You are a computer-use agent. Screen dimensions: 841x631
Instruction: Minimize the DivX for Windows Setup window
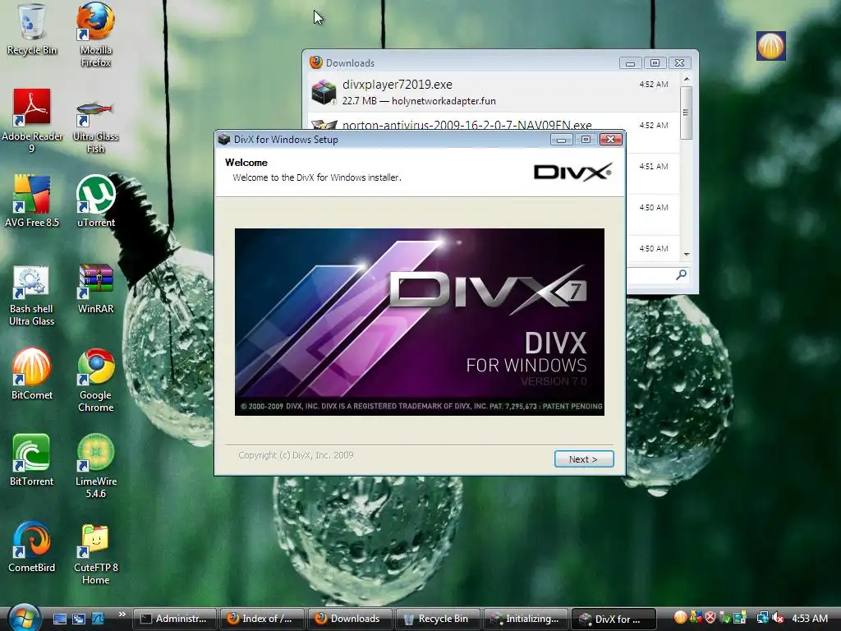pos(561,140)
